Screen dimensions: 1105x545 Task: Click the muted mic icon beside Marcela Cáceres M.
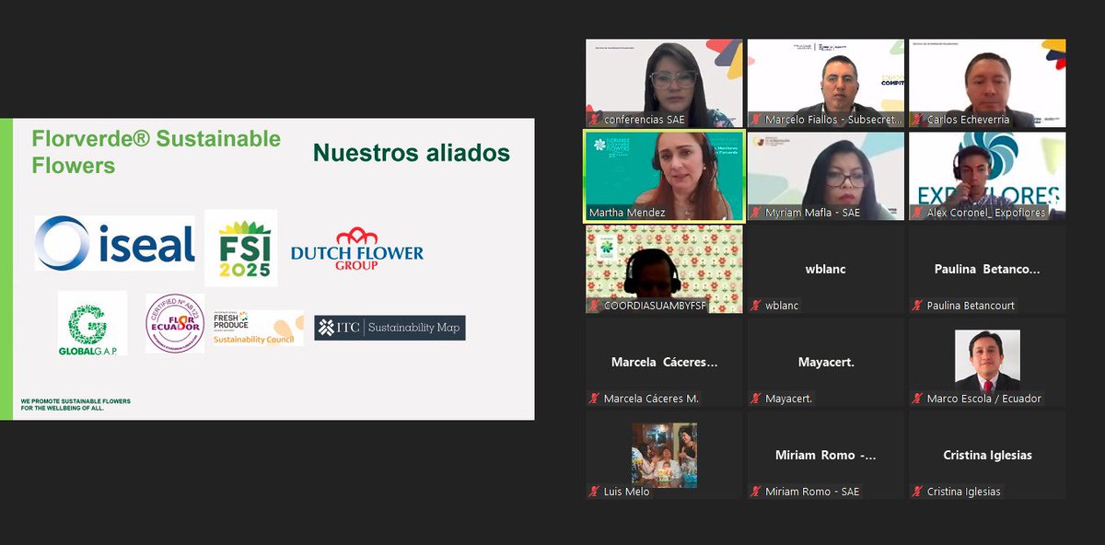coord(595,399)
